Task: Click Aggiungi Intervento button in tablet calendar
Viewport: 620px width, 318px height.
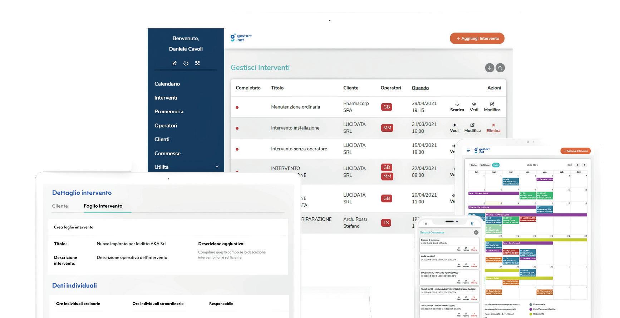Action: (x=576, y=151)
